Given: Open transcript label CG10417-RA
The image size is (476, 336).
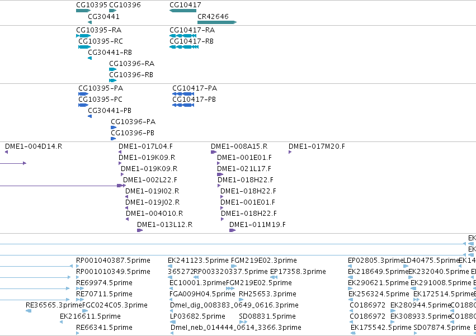Looking at the screenshot, I should pyautogui.click(x=192, y=30).
